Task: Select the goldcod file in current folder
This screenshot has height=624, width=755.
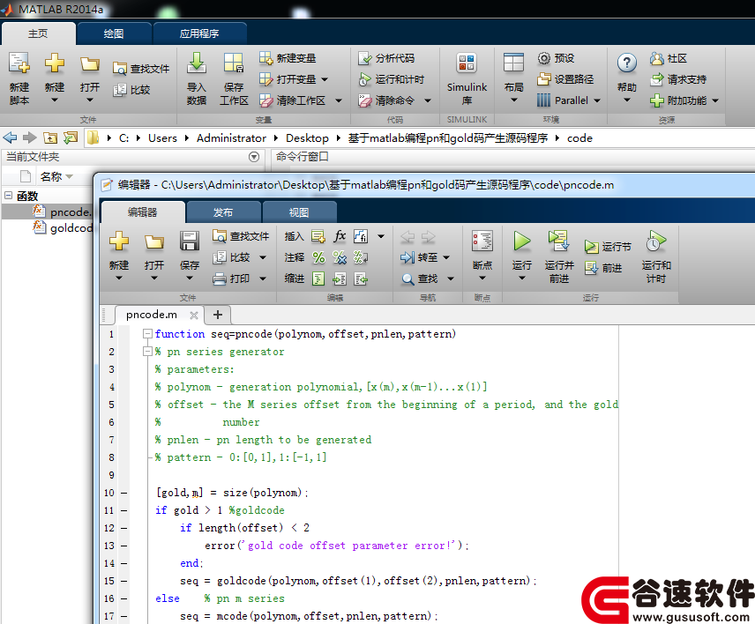Action: pyautogui.click(x=63, y=227)
